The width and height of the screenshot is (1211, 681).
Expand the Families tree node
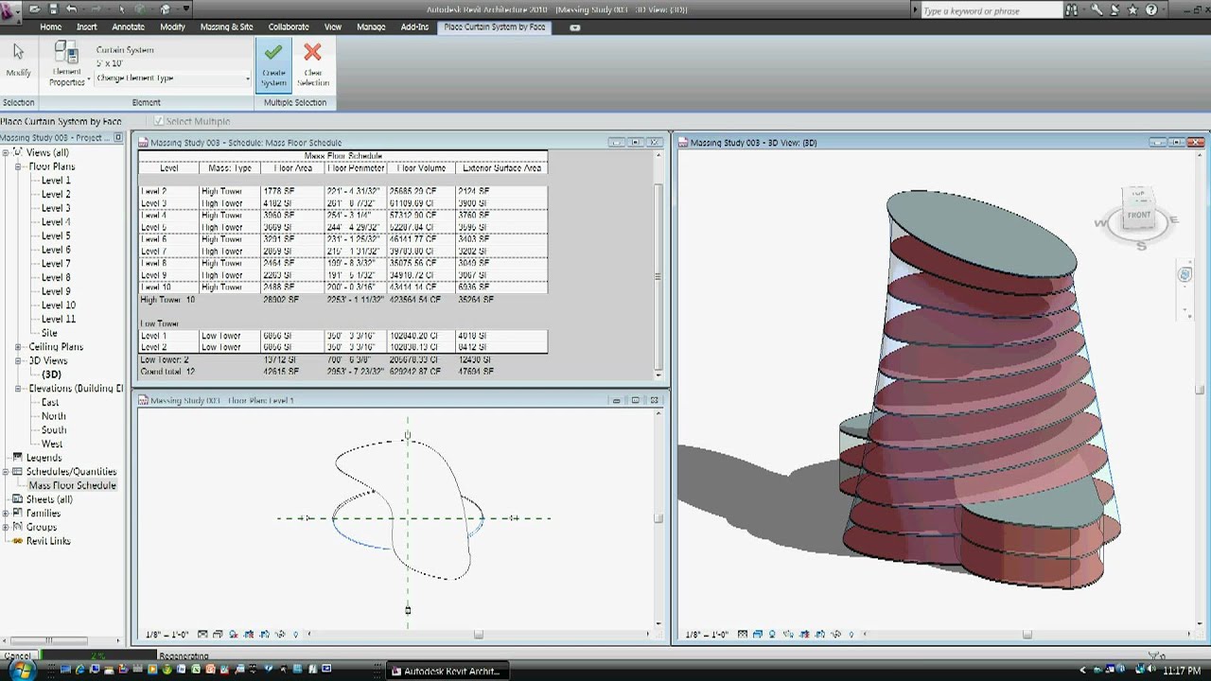[x=6, y=514]
